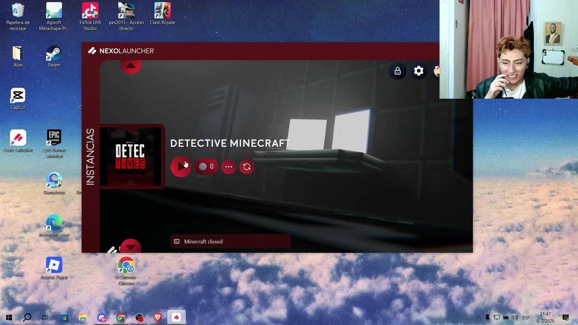Open Chrome from taskbar
This screenshot has height=325, width=578.
[x=120, y=317]
